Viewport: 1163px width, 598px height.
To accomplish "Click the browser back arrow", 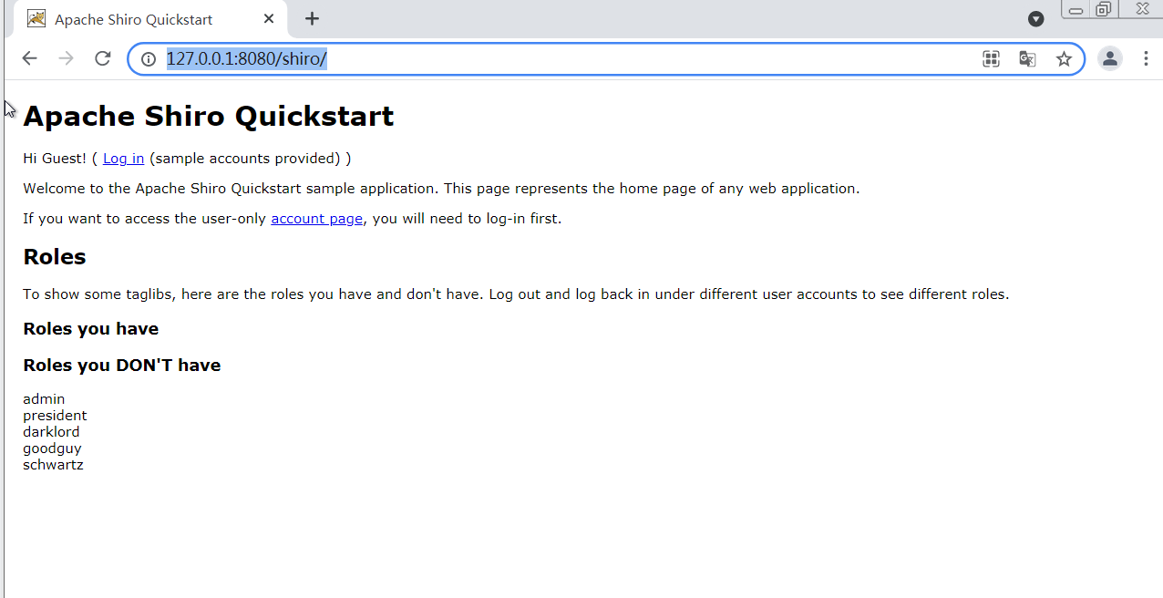I will 29,59.
